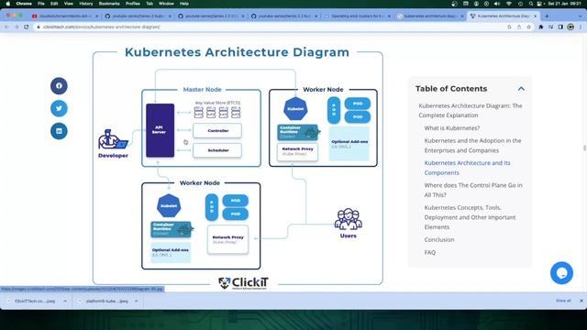Open macOS Control Center
The height and width of the screenshot is (330, 587).
[539, 4]
